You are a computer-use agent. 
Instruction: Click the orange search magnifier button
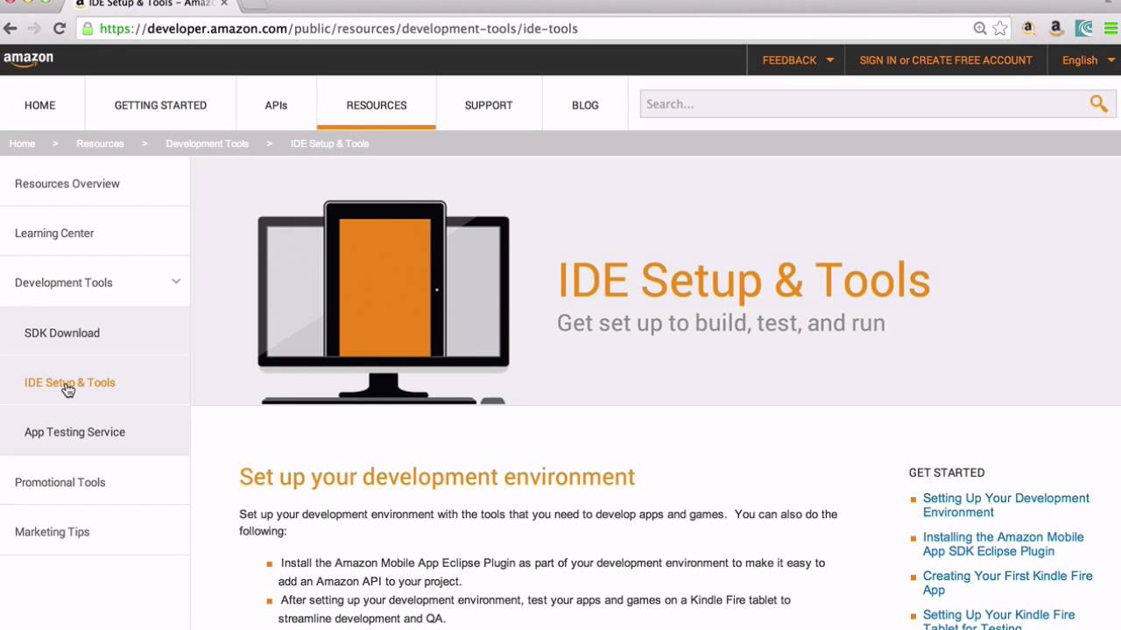pos(1098,104)
